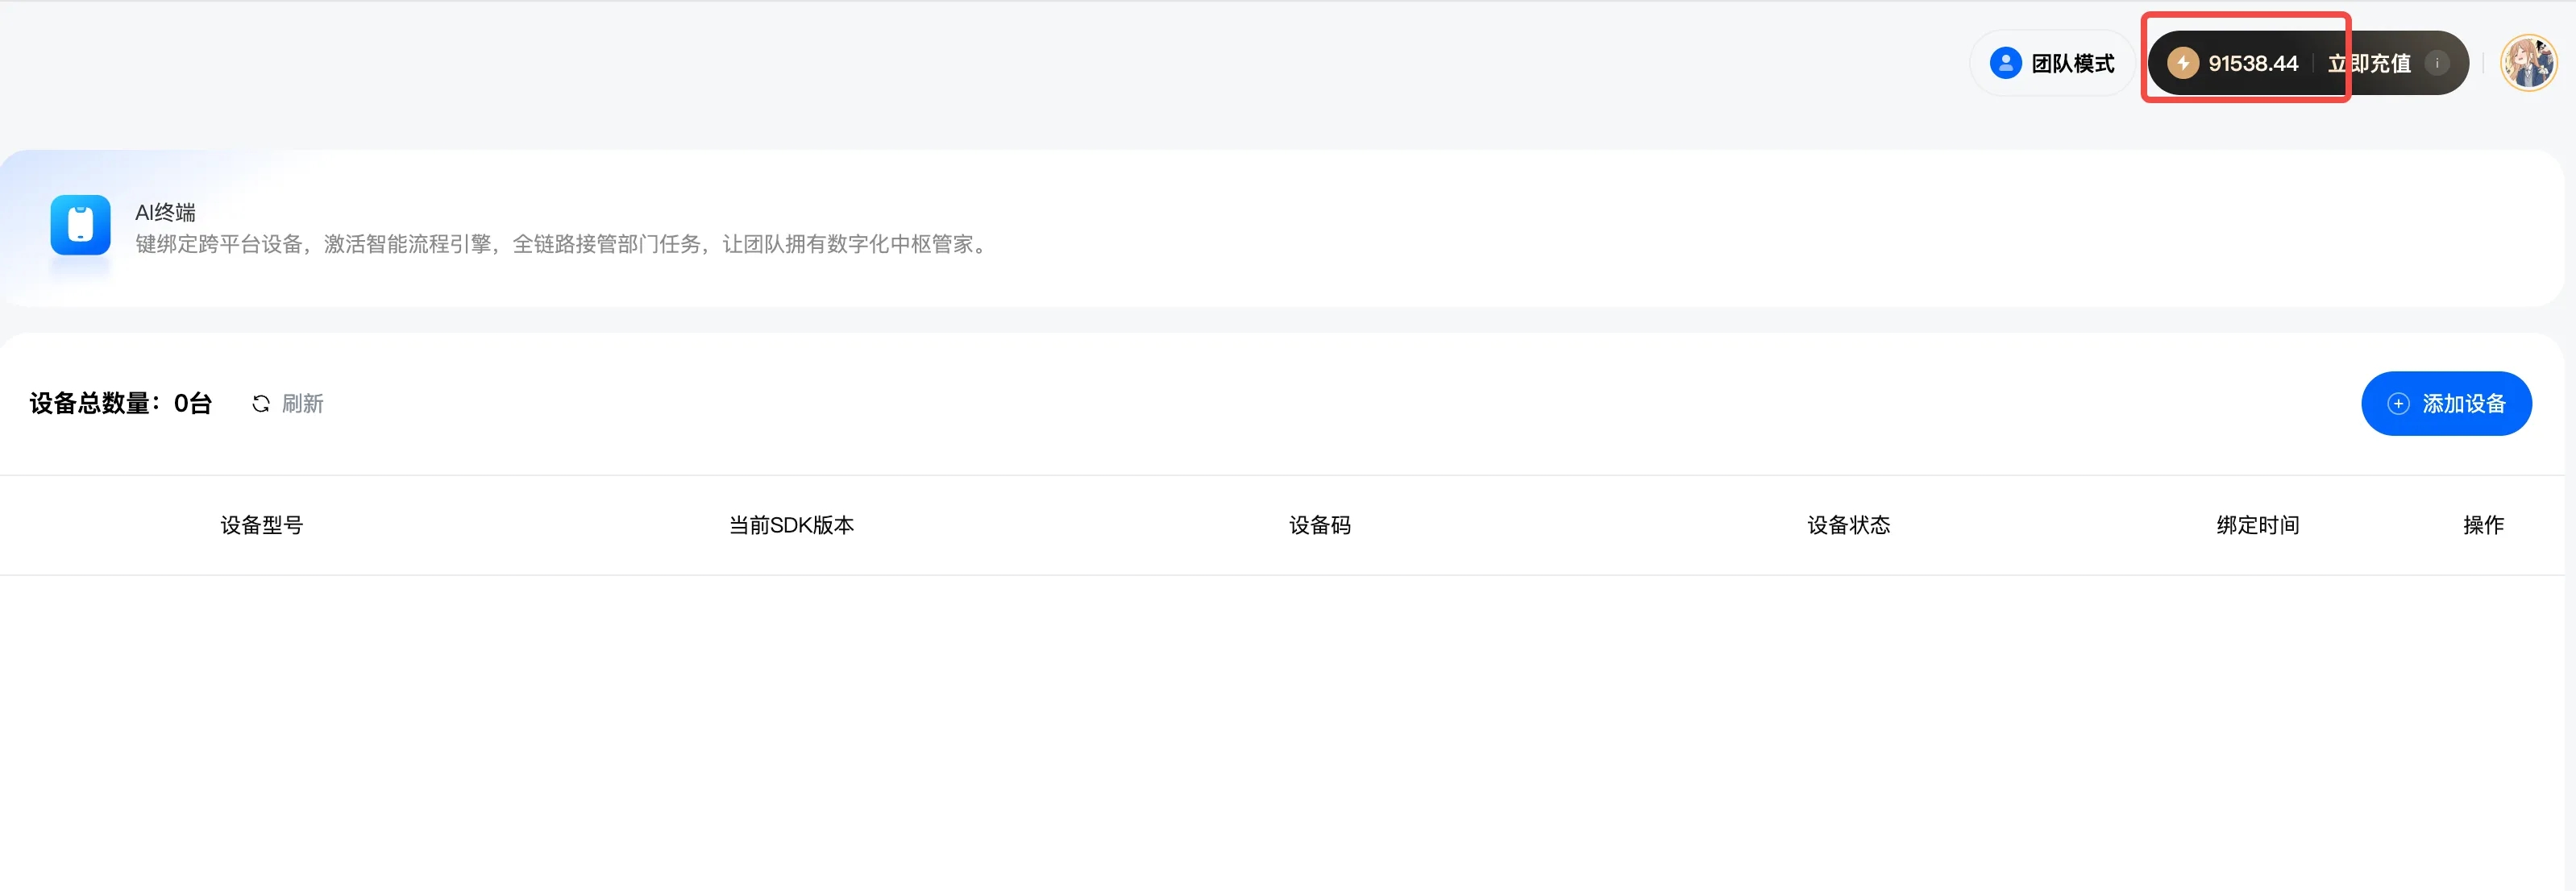Click the 操作 column header
2576x891 pixels.
[2483, 525]
